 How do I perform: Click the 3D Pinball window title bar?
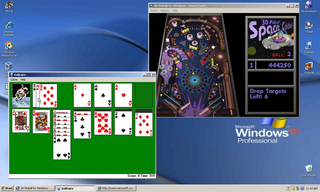click(x=224, y=6)
